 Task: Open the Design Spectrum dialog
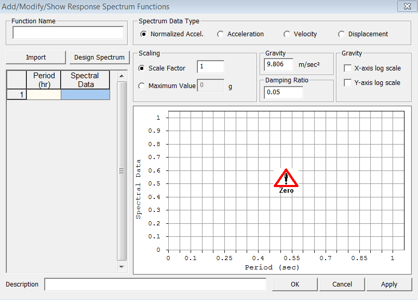pyautogui.click(x=99, y=58)
